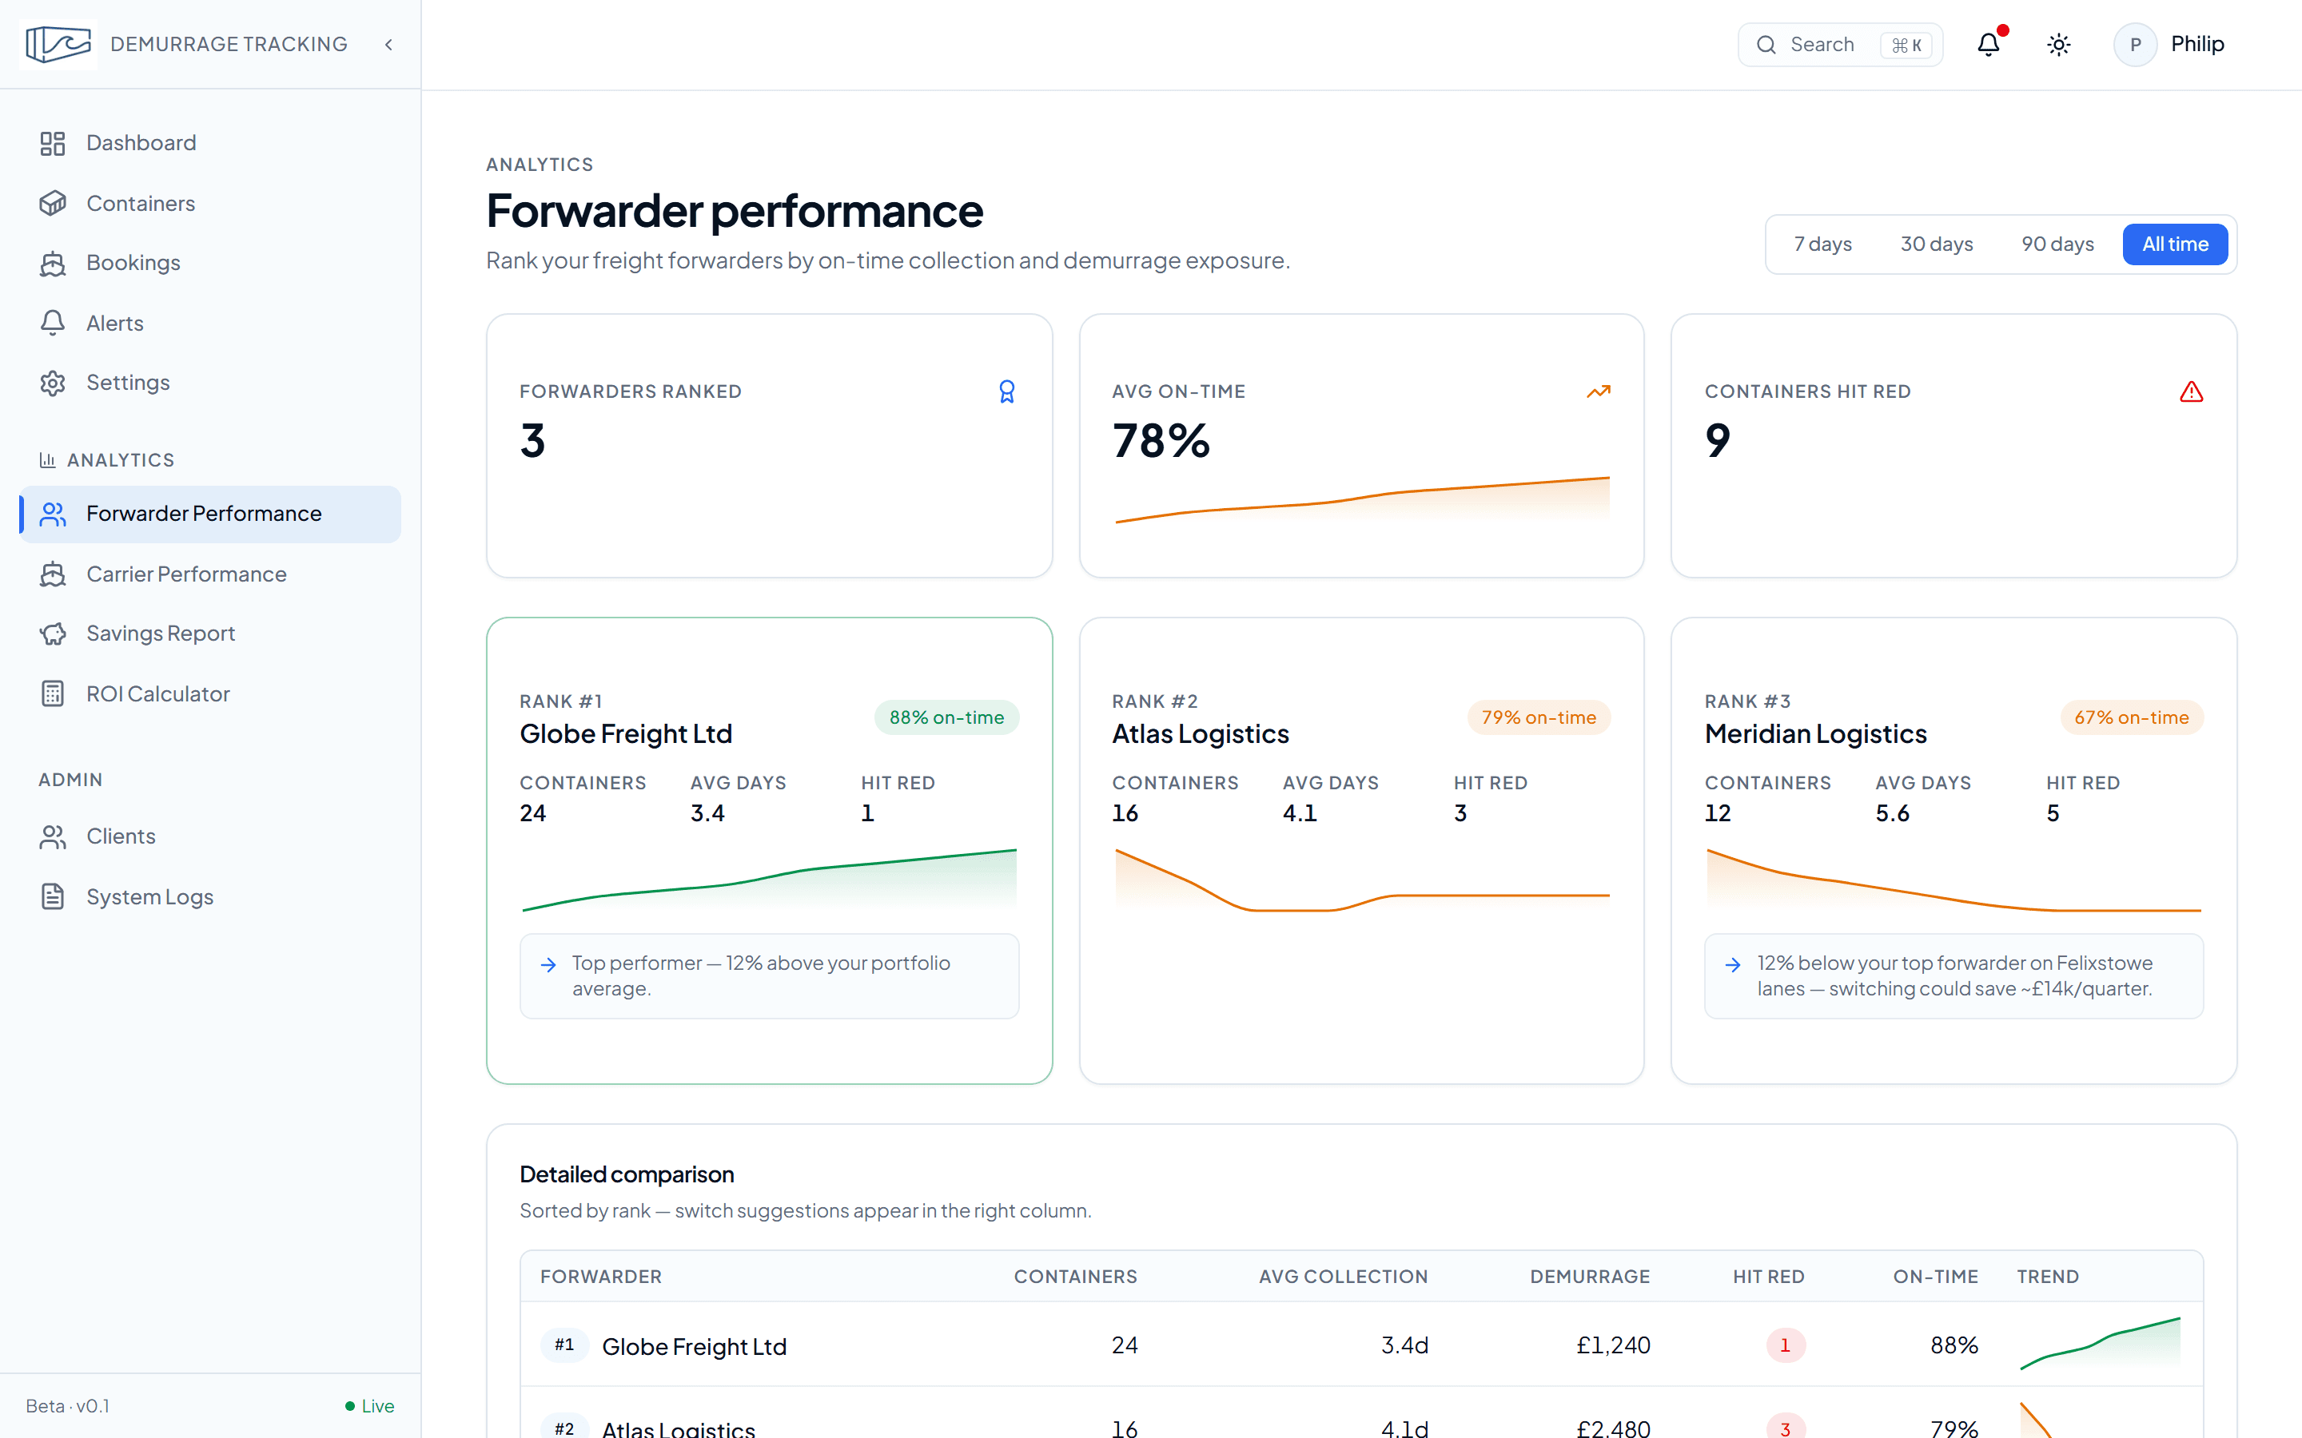The width and height of the screenshot is (2302, 1438).
Task: Open Philip's user profile menu
Action: 2170,45
